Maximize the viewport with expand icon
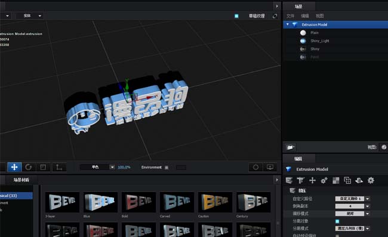Image resolution: width=388 pixels, height=237 pixels. click(x=275, y=16)
